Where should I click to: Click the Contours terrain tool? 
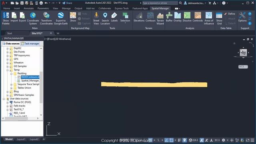click(x=150, y=17)
